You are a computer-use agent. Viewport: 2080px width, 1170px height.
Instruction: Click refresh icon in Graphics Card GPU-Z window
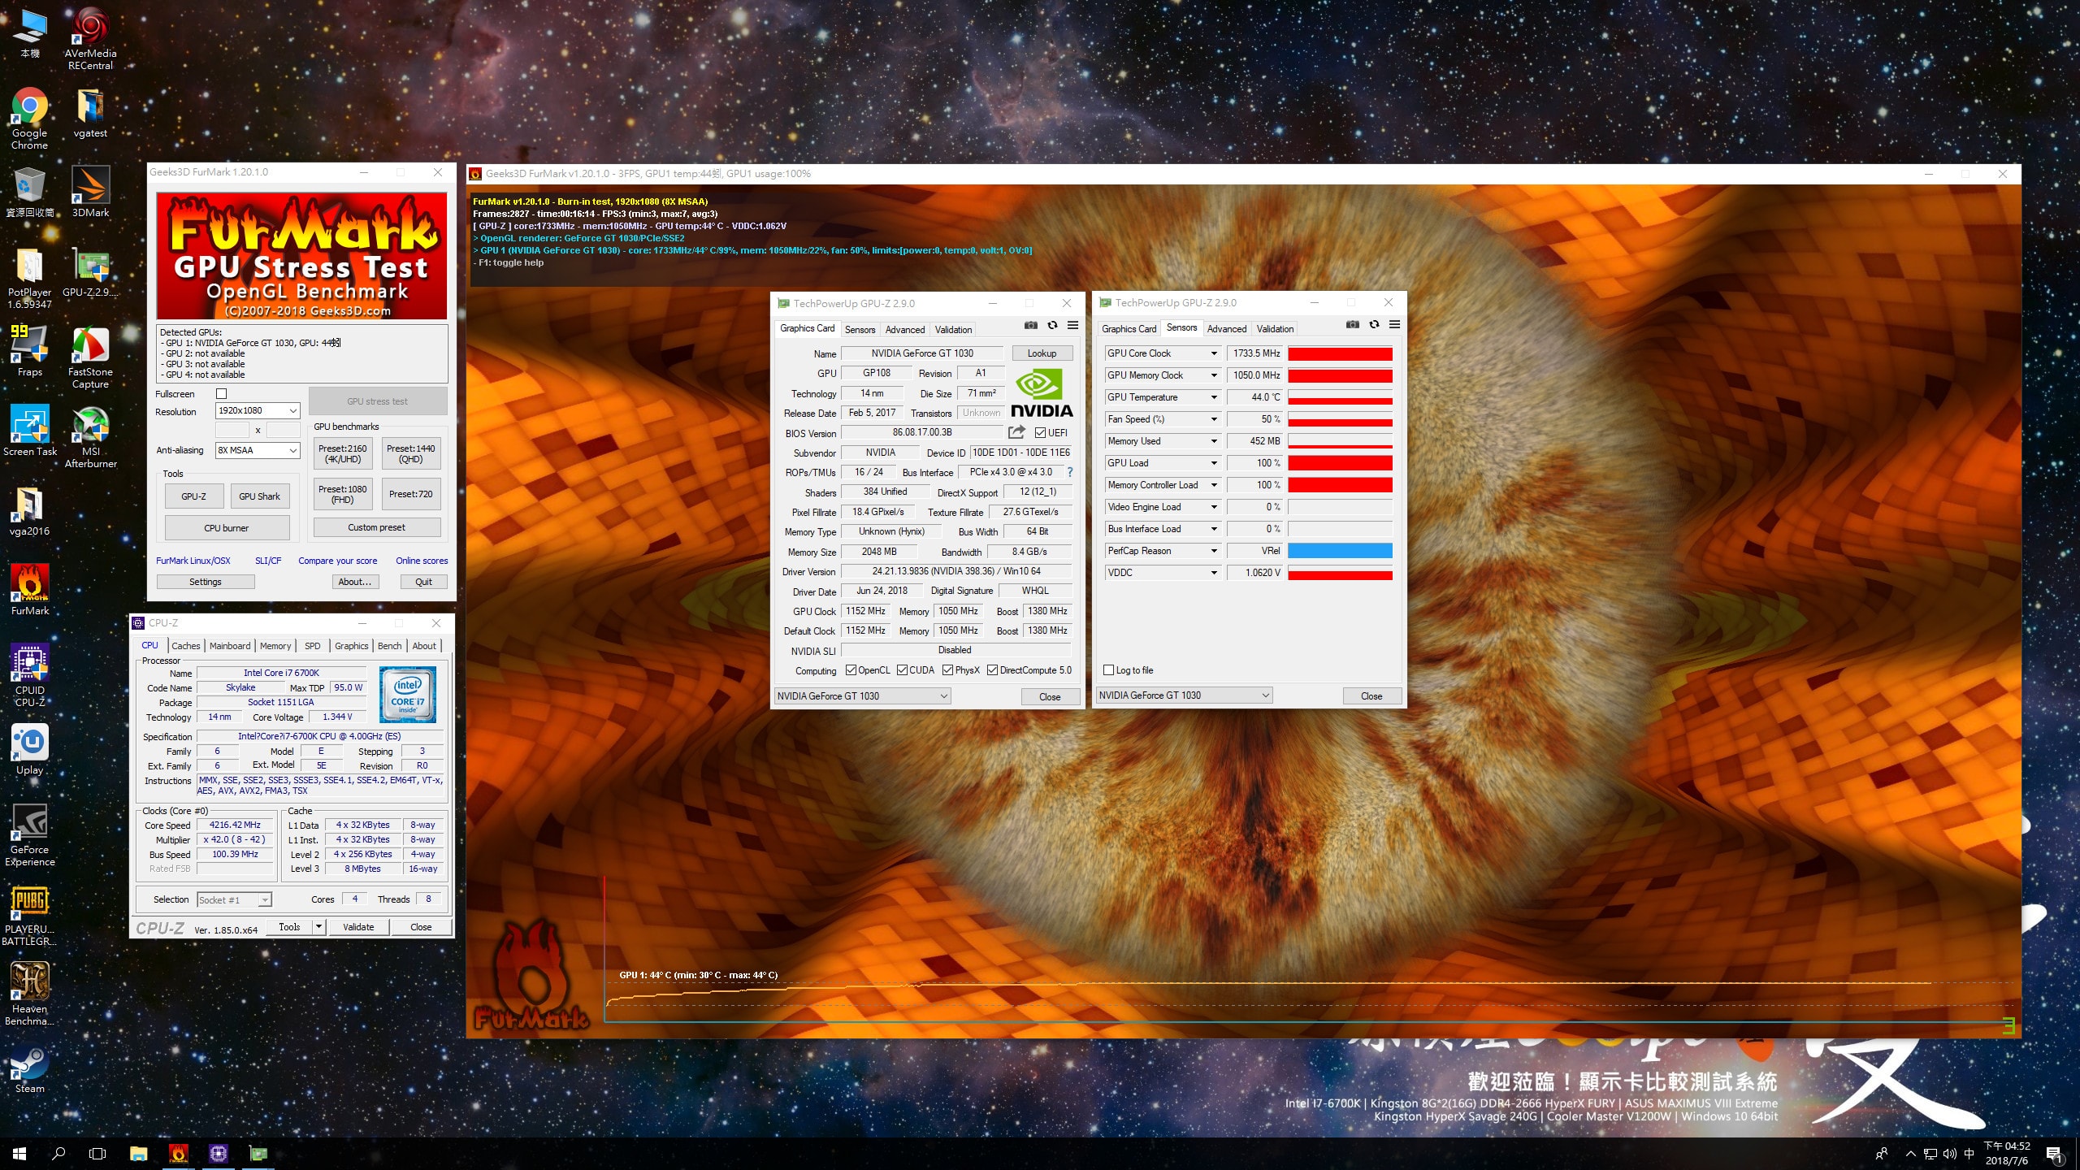pos(1052,326)
